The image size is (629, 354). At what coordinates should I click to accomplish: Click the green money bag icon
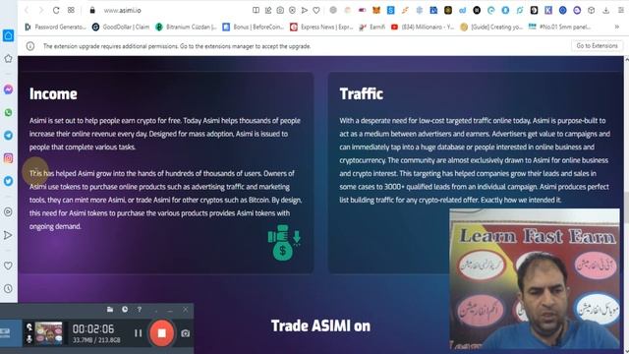(x=284, y=243)
